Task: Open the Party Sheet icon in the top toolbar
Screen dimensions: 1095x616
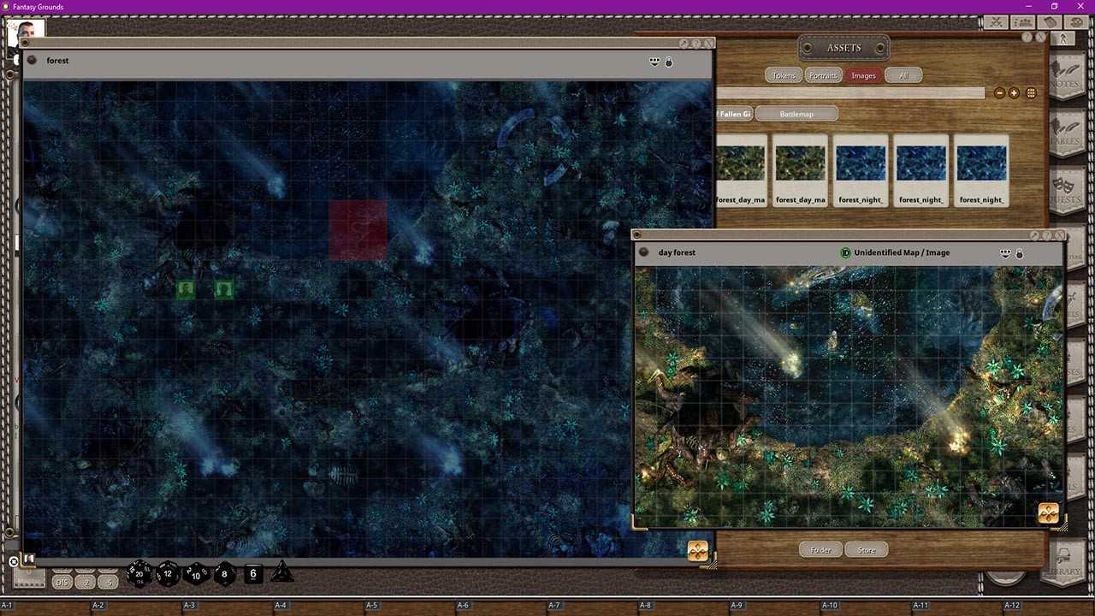Action: (x=1022, y=22)
